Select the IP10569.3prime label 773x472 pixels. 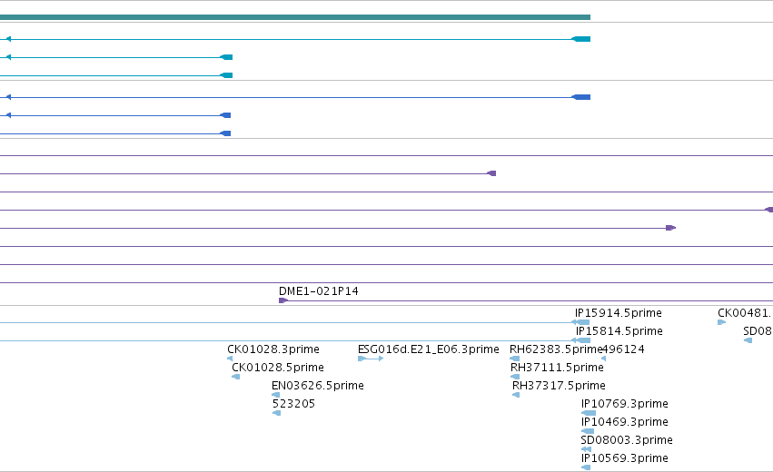(x=625, y=458)
